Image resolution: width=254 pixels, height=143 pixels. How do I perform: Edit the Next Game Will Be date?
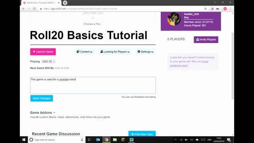tap(63, 68)
